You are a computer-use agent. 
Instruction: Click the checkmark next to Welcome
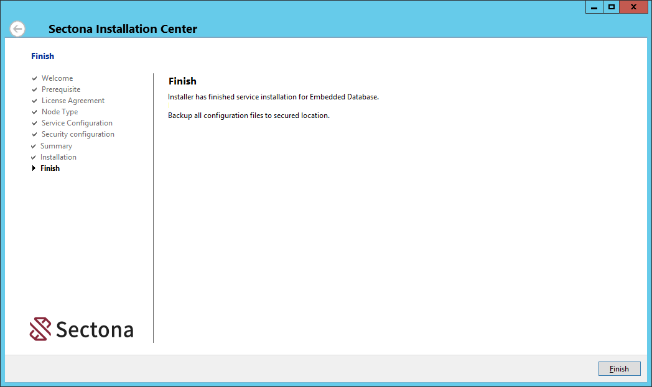[x=35, y=79]
